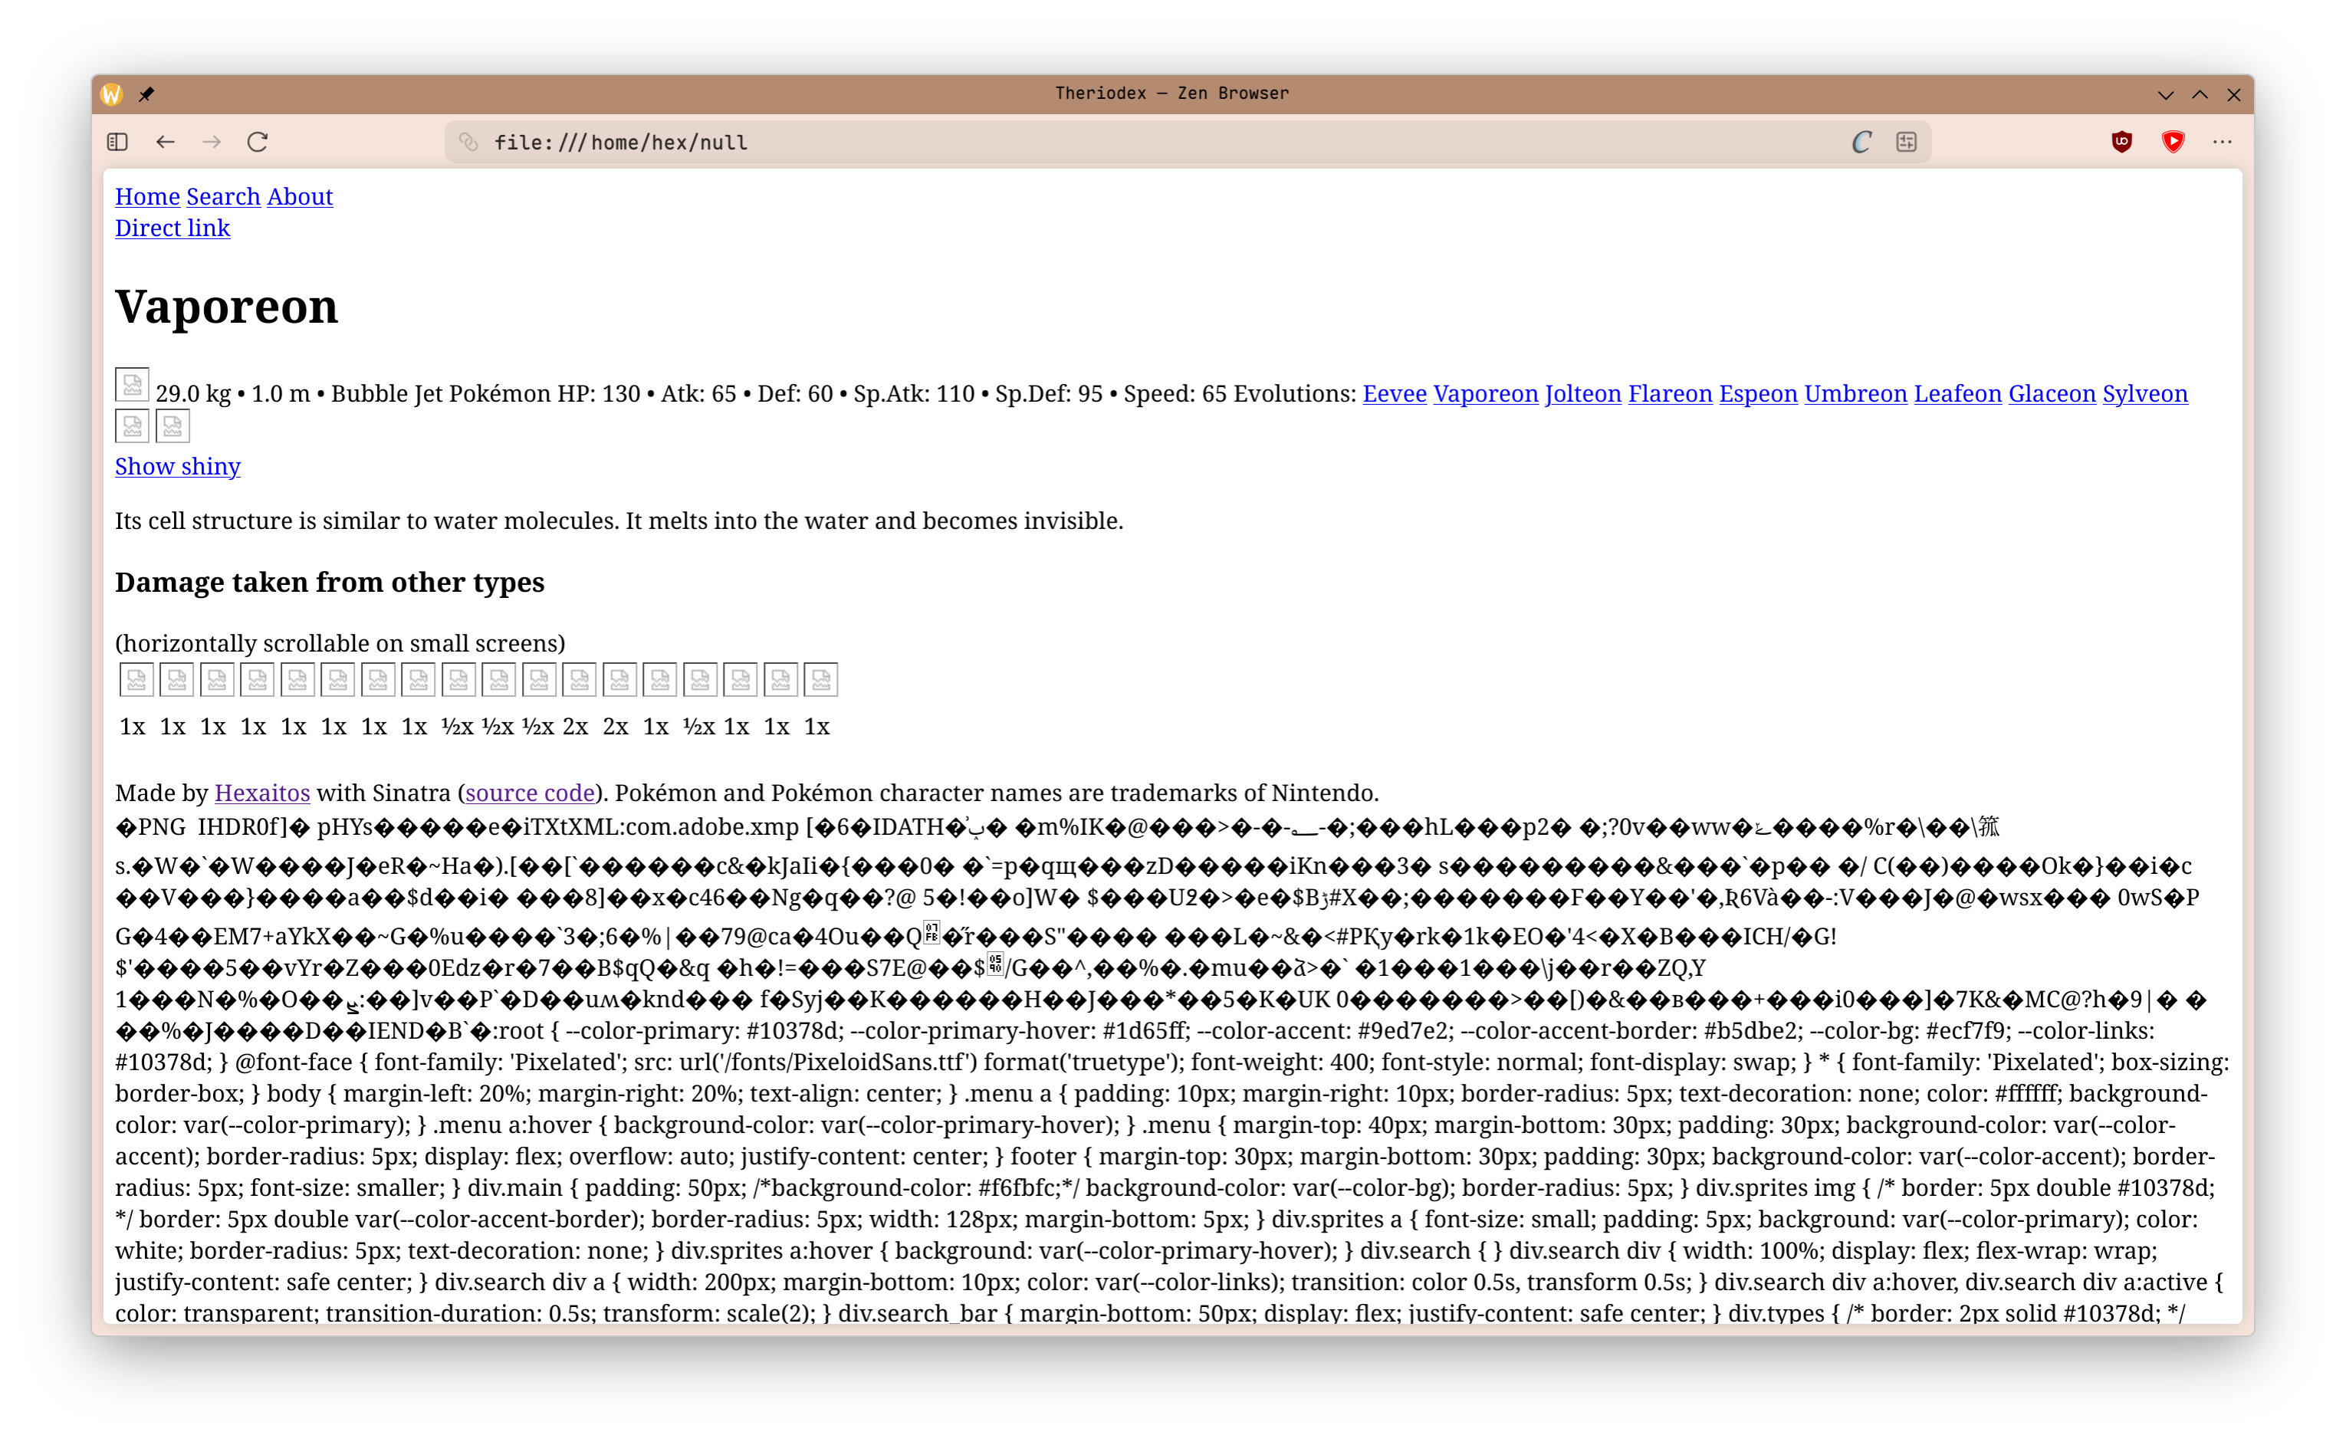Viewport: 2346px width, 1445px height.
Task: Open the source code link
Action: pyautogui.click(x=530, y=793)
